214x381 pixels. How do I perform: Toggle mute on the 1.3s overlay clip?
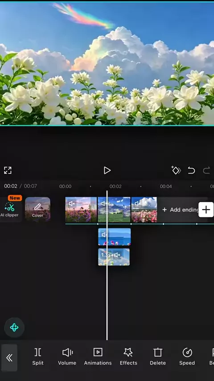pos(117,255)
